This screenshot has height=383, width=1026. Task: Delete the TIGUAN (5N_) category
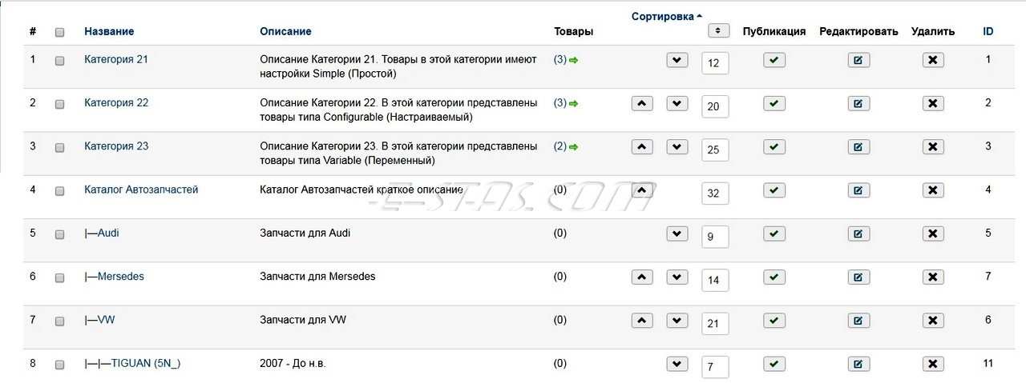click(933, 364)
